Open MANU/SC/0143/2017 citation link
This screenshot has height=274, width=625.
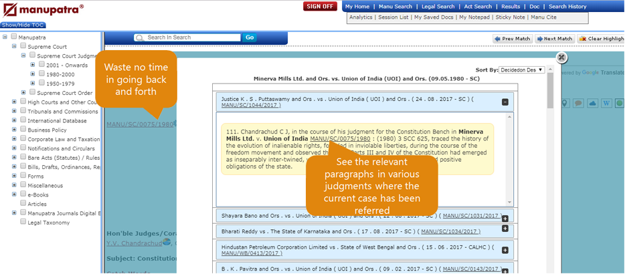472,269
